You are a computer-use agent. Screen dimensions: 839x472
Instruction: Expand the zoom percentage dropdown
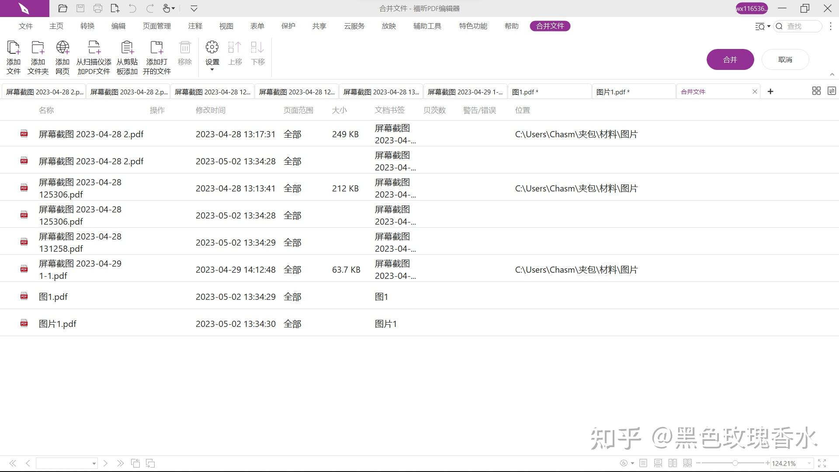[809, 463]
